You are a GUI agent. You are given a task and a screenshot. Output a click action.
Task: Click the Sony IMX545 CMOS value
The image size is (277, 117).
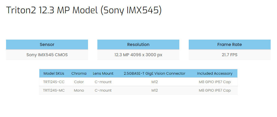click(x=47, y=55)
